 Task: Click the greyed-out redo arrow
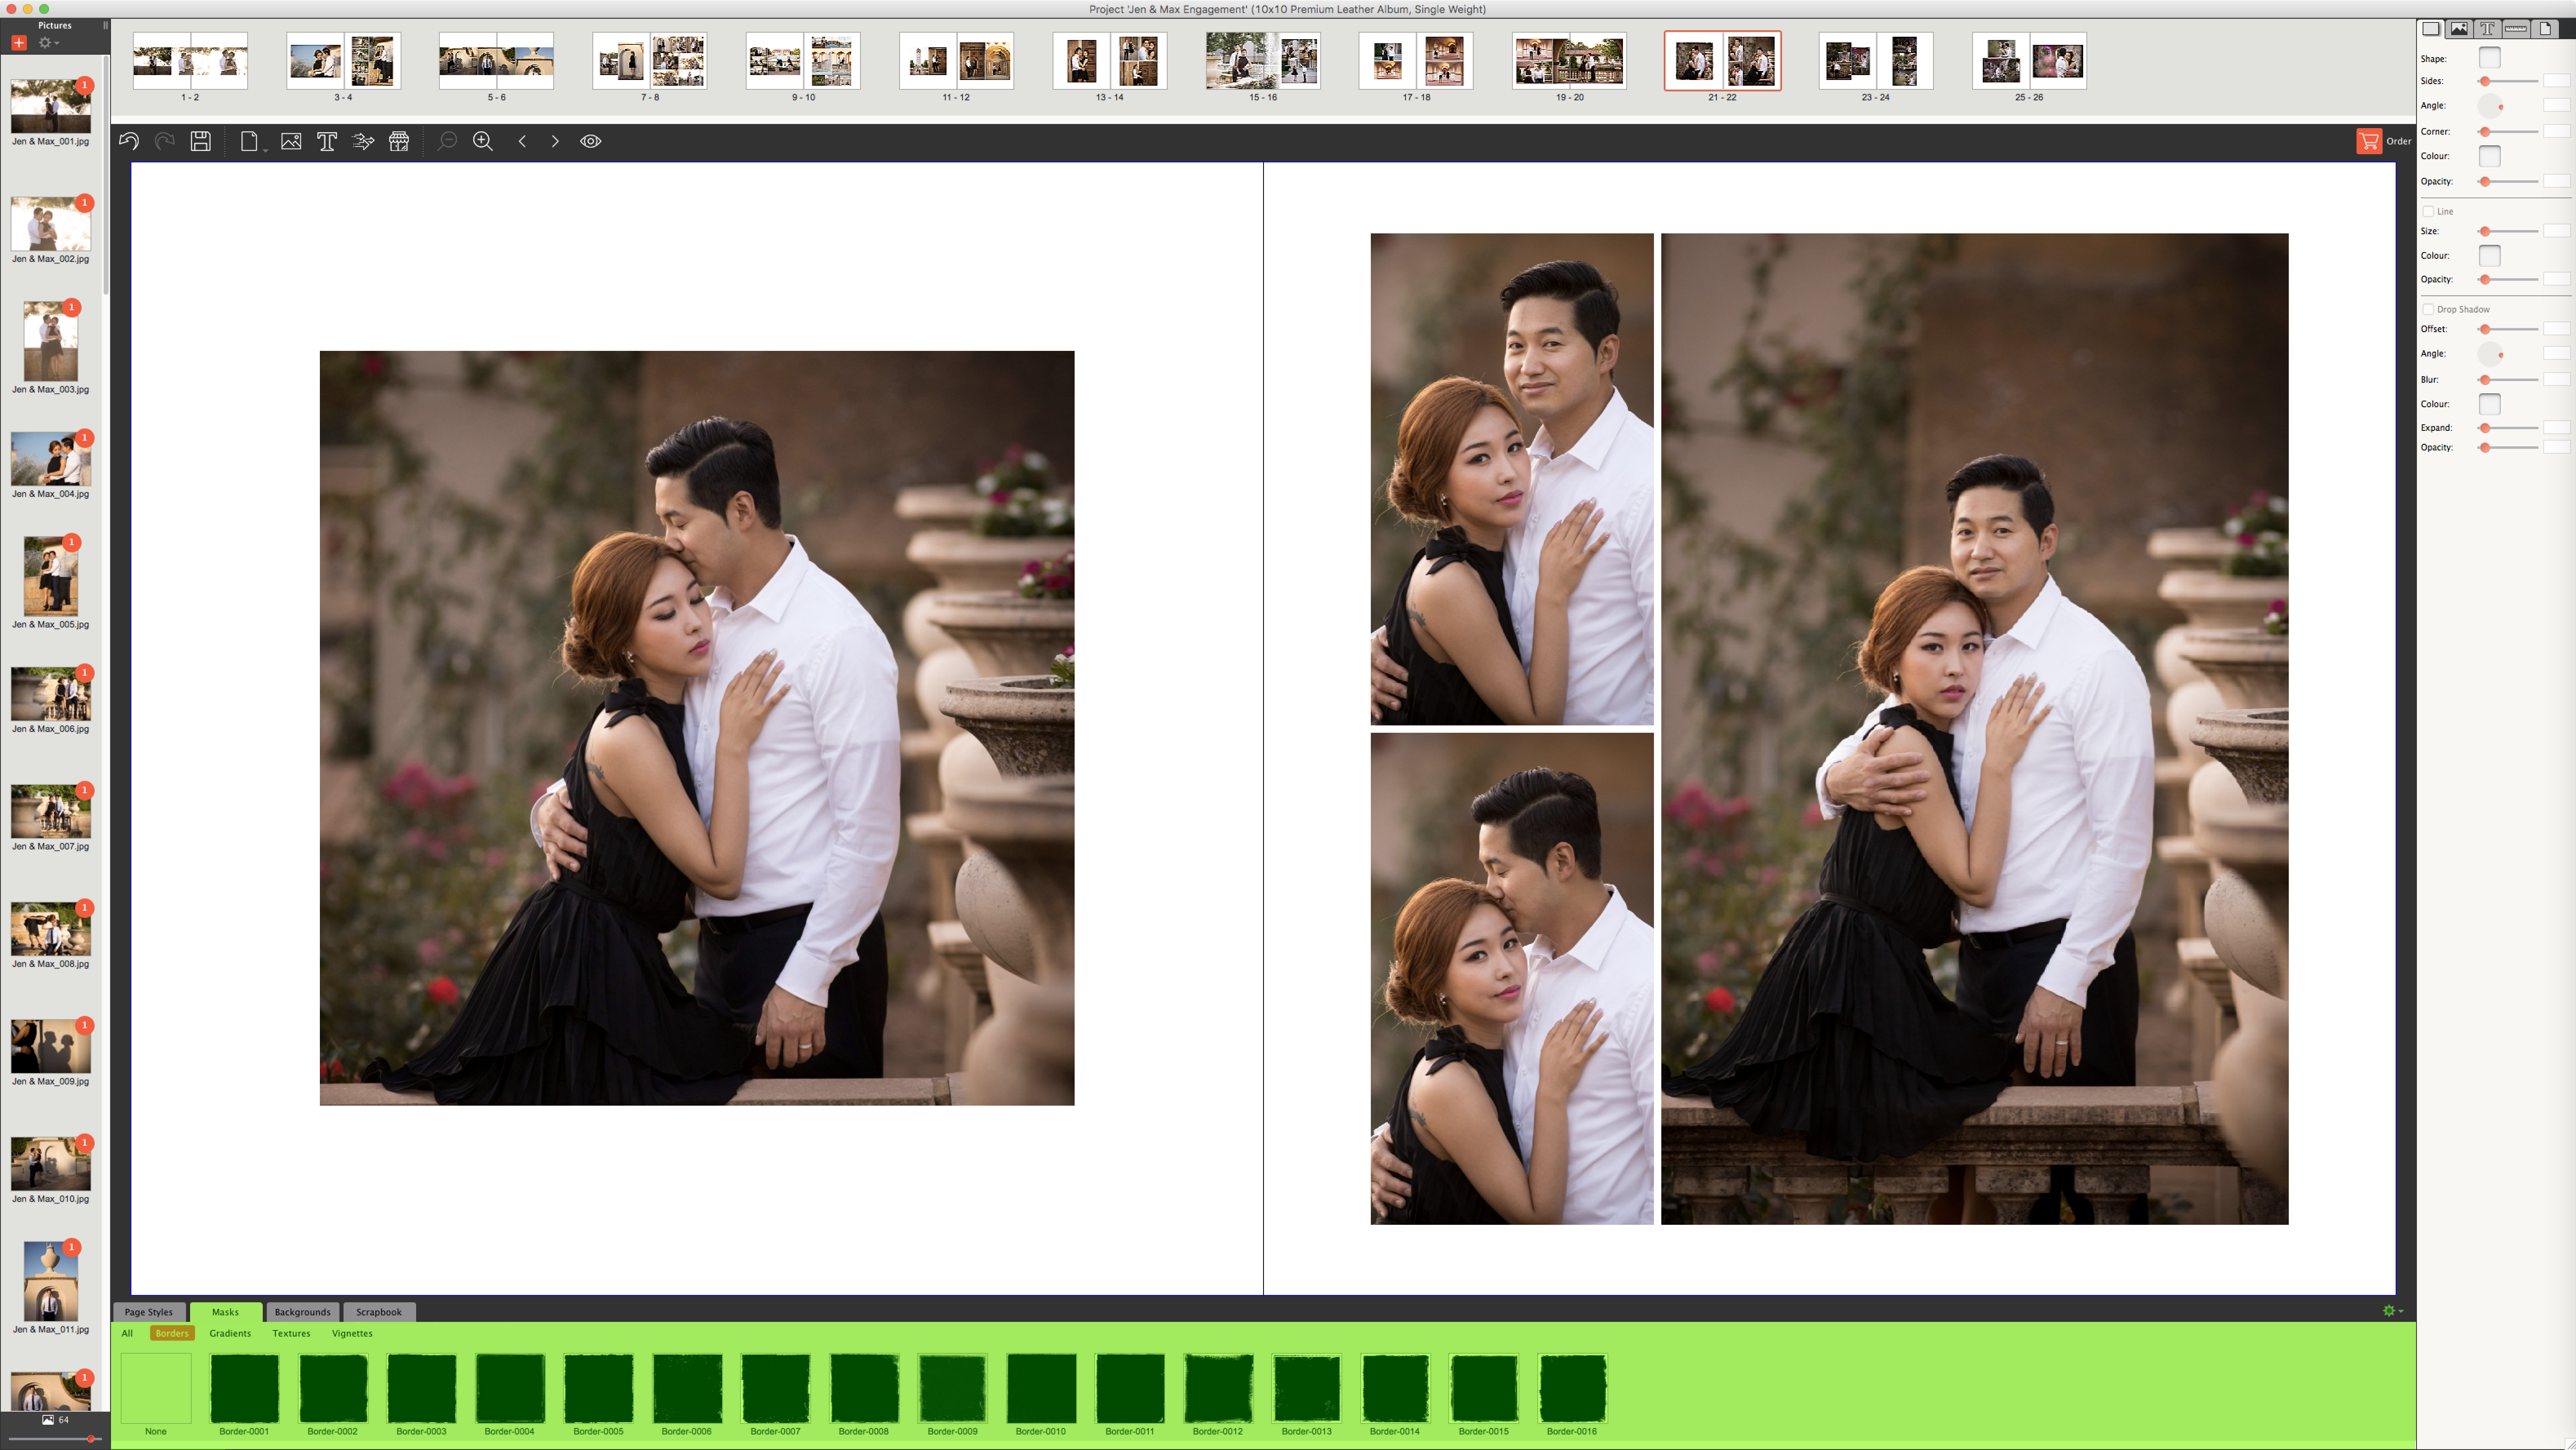(165, 141)
